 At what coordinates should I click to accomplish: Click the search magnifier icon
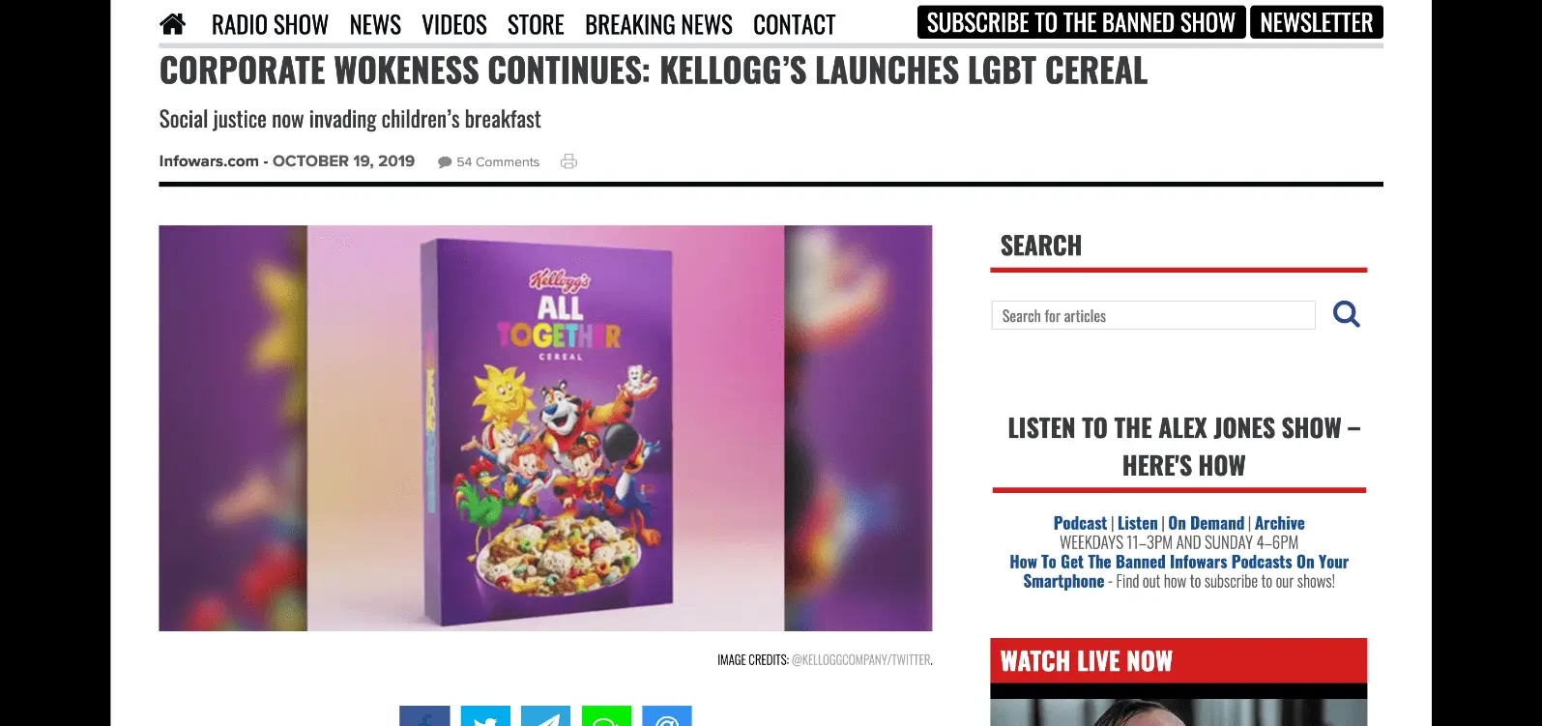(1346, 314)
